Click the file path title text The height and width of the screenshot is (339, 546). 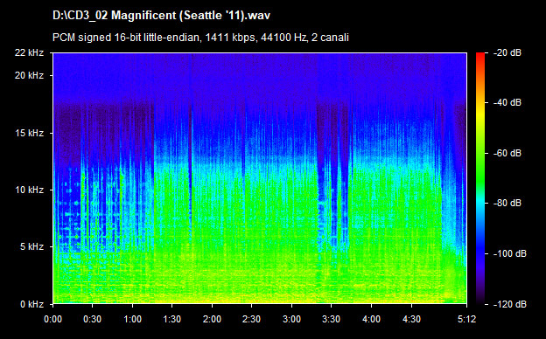161,16
